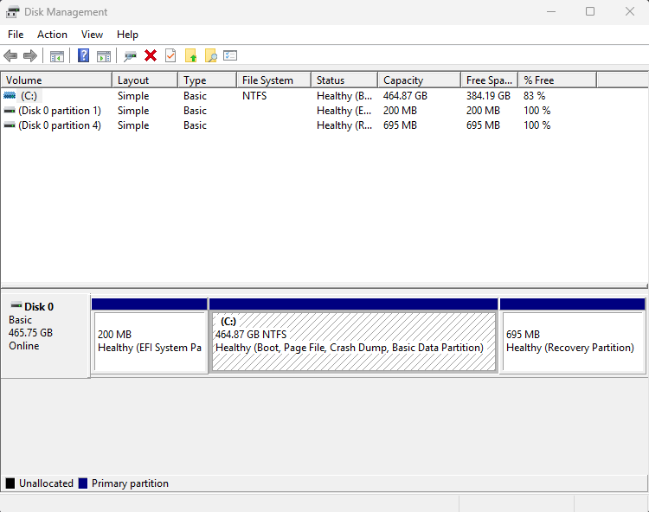Toggle the Show/Hide Action Pane icon
Image resolution: width=649 pixels, height=512 pixels.
pos(104,56)
